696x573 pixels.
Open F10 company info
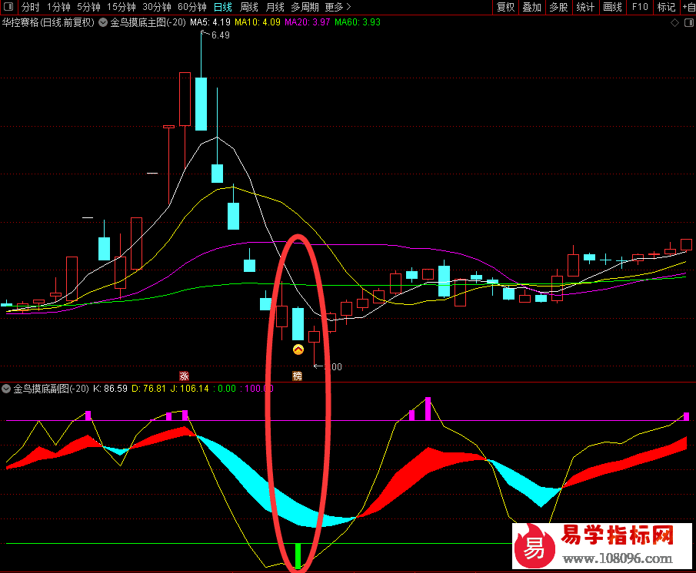(640, 7)
